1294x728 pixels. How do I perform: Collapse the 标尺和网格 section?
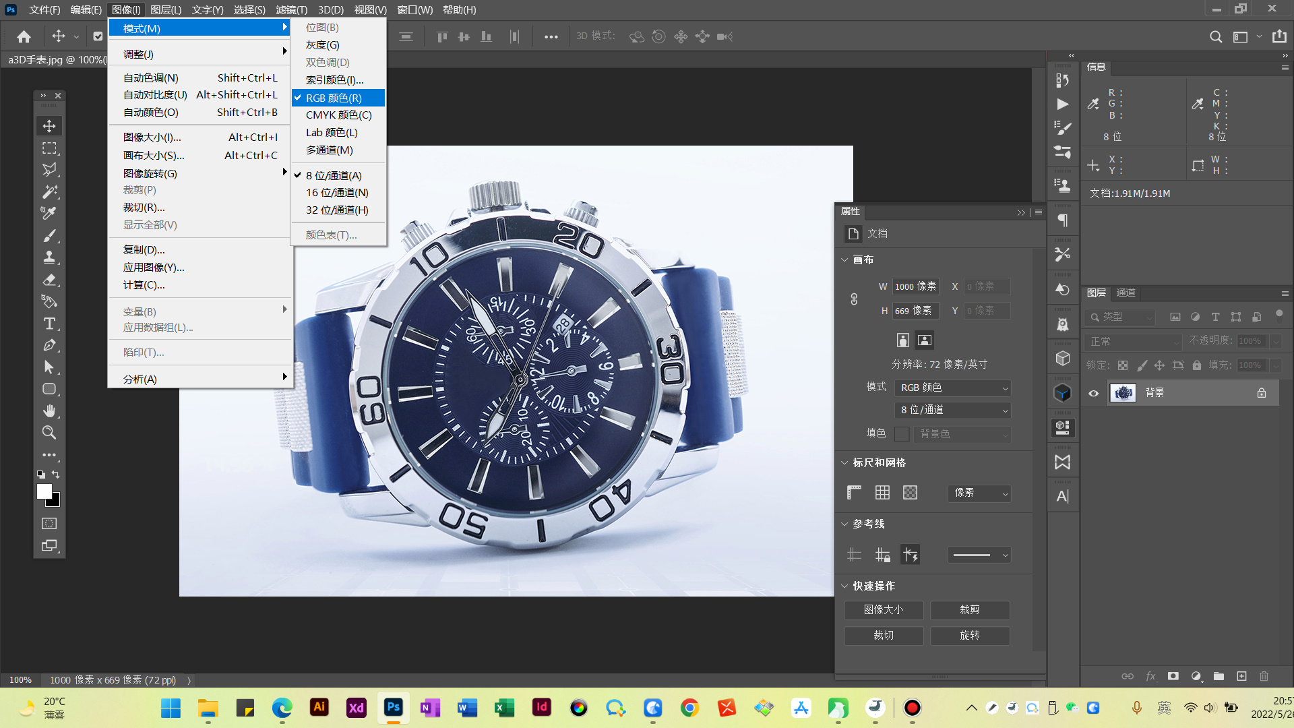click(x=844, y=462)
